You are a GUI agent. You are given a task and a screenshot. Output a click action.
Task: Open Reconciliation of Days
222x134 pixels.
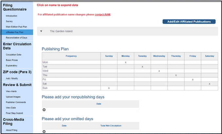(x=16, y=38)
